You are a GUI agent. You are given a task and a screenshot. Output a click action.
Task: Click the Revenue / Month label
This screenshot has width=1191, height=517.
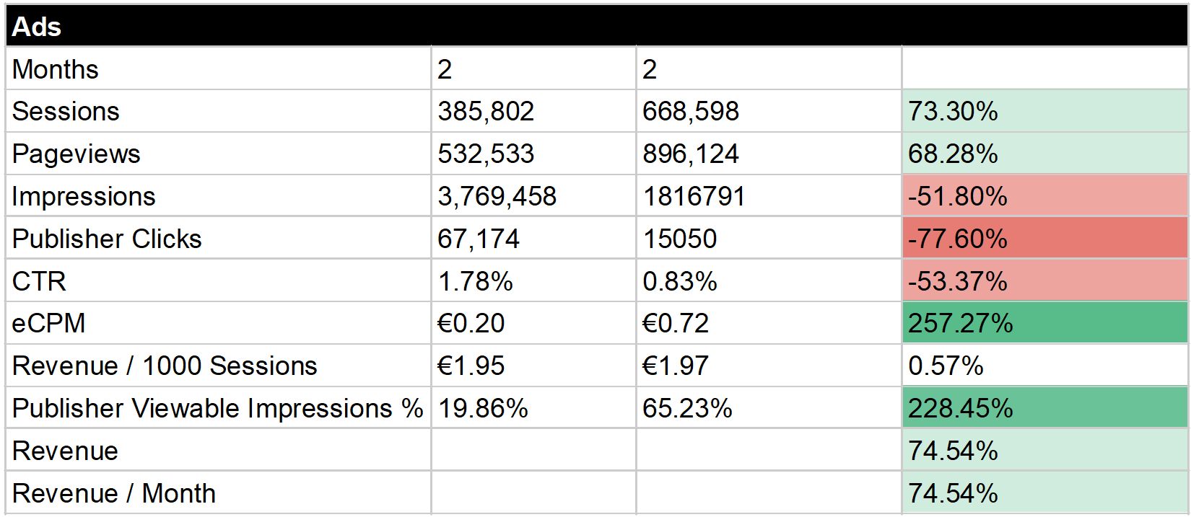point(114,494)
